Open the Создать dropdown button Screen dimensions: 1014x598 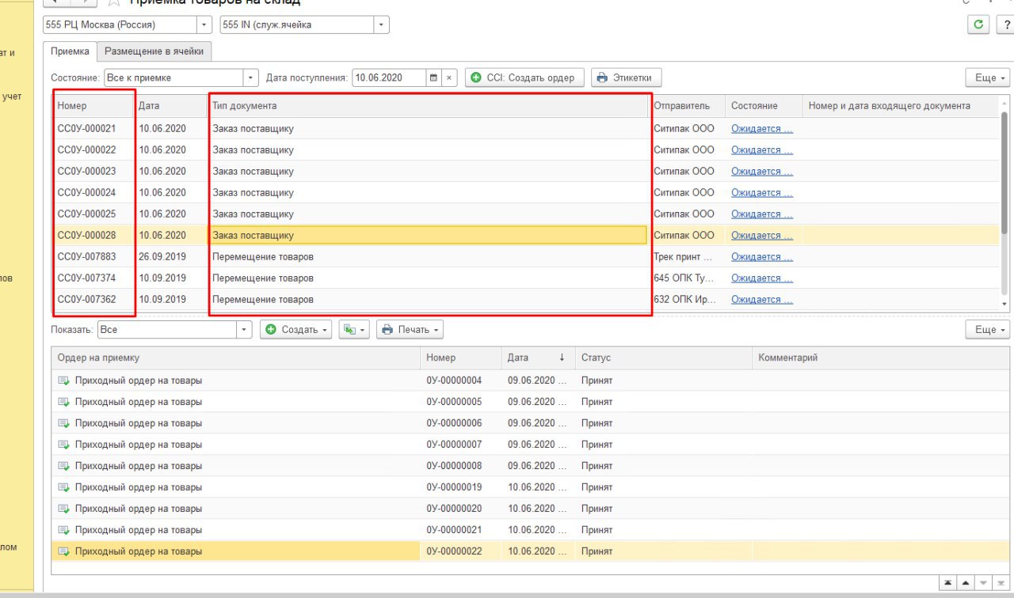coord(297,330)
